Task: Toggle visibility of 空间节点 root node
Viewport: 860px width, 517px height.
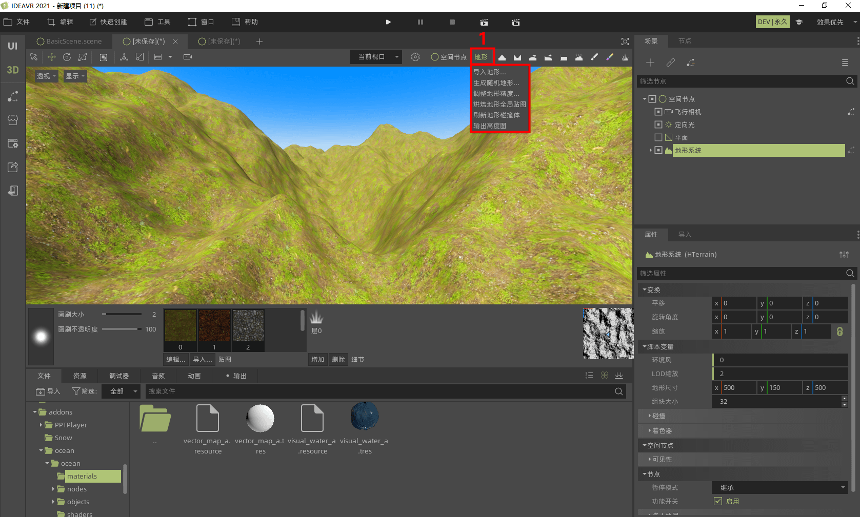Action: (x=652, y=99)
